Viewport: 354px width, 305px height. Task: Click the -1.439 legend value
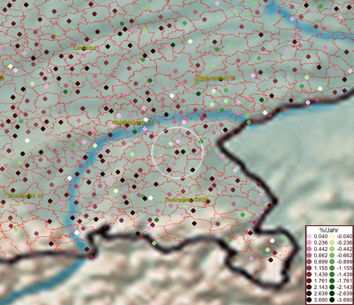[x=344, y=274]
